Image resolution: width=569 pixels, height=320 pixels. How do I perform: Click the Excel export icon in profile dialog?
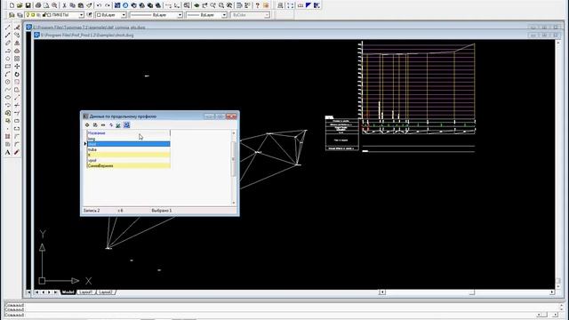click(x=118, y=125)
